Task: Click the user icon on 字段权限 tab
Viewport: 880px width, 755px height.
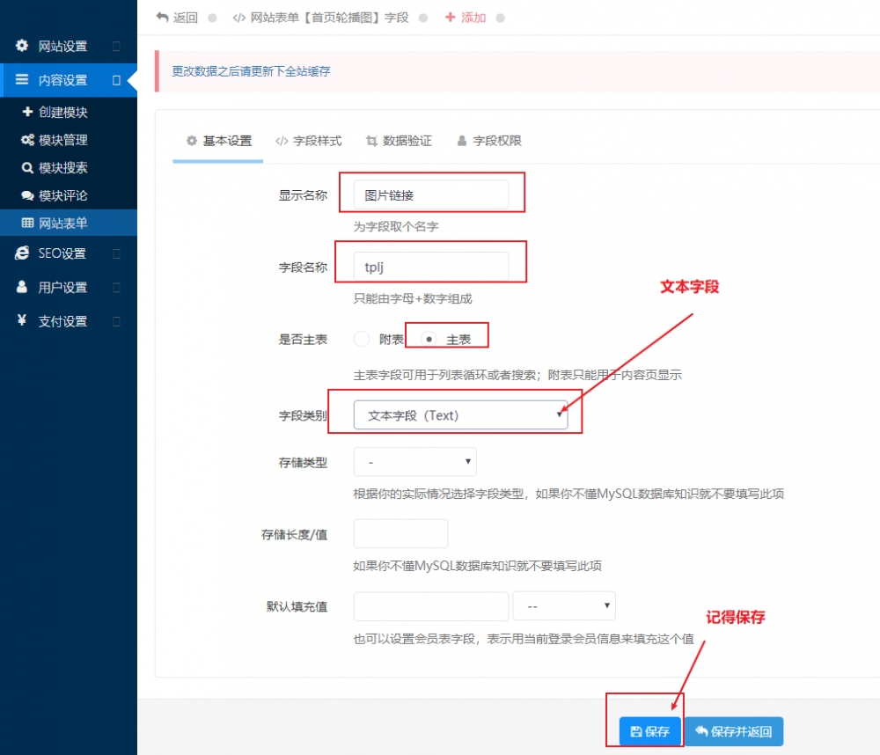Action: [x=462, y=141]
